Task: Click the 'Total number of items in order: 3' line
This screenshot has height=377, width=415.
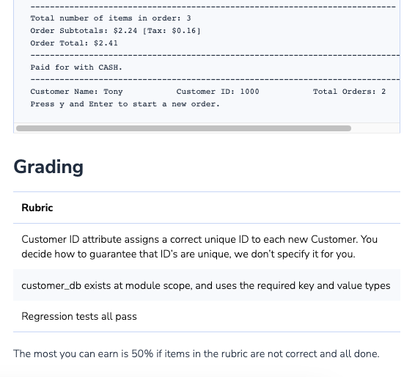Action: (x=111, y=18)
